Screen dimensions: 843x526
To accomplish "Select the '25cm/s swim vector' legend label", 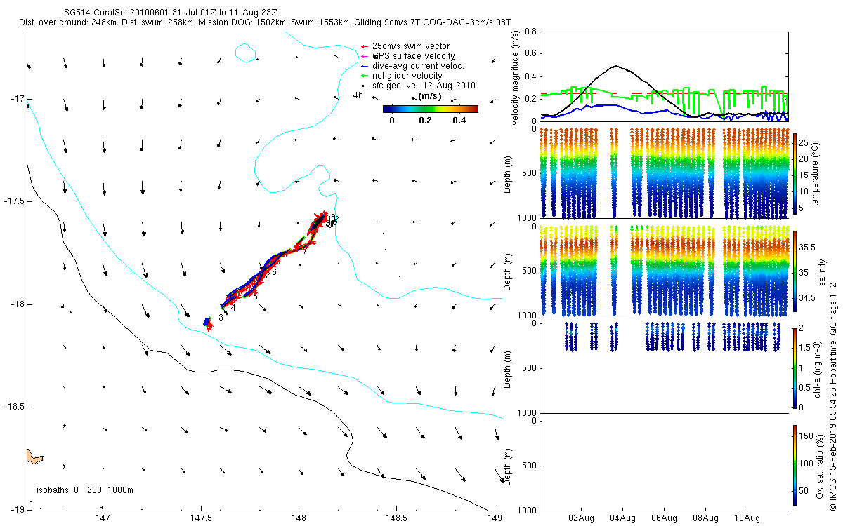I will pos(411,46).
